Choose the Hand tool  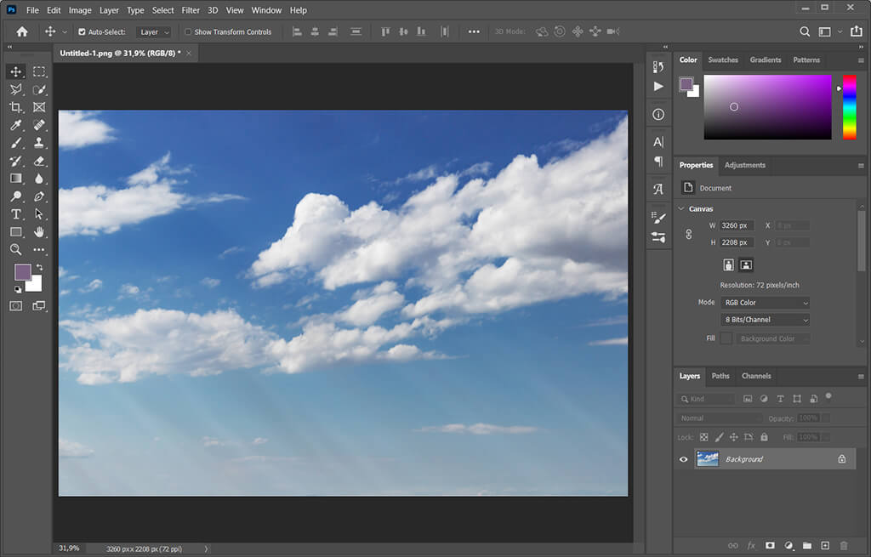39,232
